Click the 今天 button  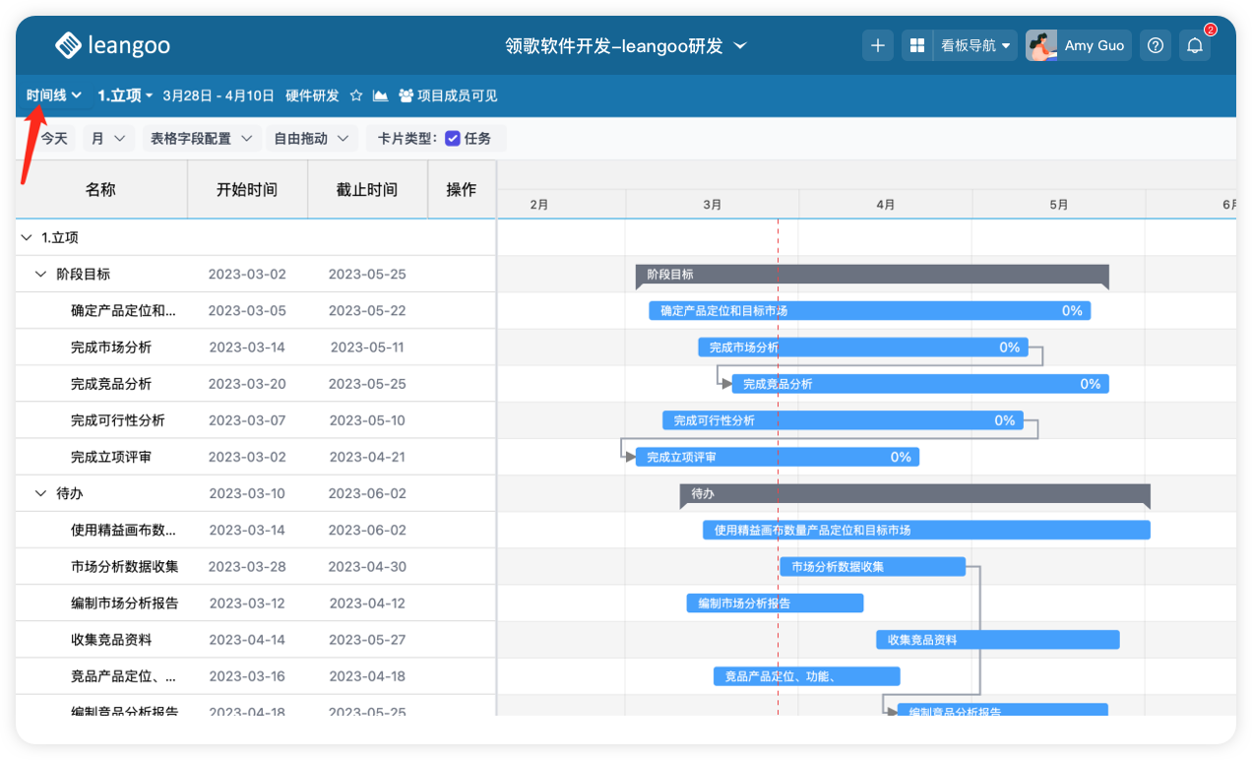click(x=54, y=139)
